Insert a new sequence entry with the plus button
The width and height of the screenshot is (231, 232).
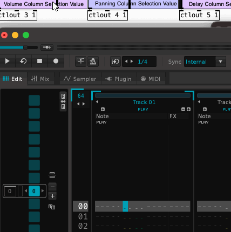(x=52, y=196)
